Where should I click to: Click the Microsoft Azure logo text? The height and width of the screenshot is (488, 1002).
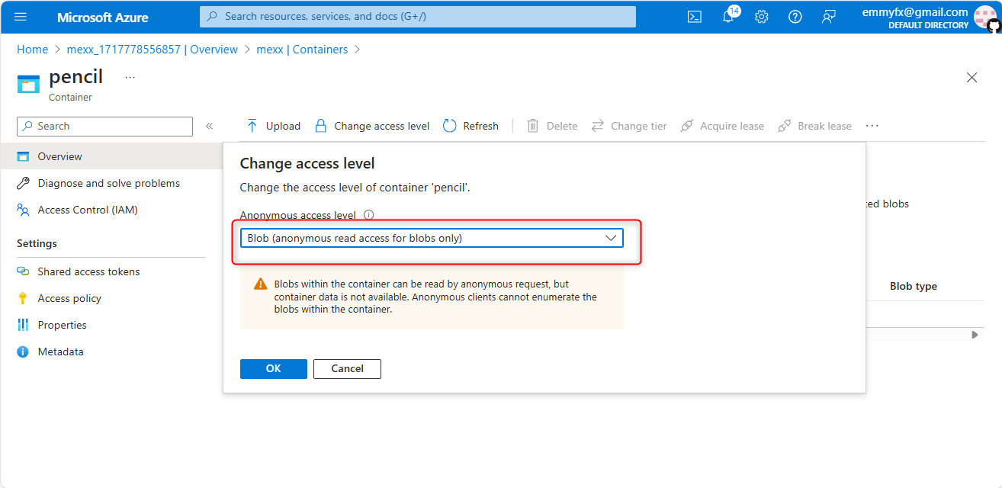tap(103, 17)
